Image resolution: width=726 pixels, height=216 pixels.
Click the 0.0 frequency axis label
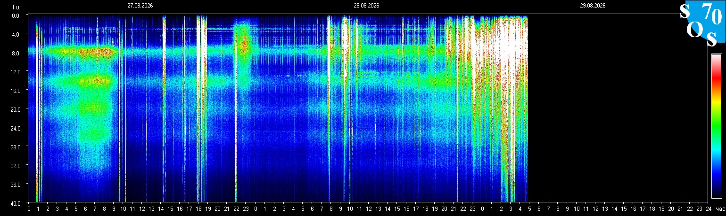[16, 15]
